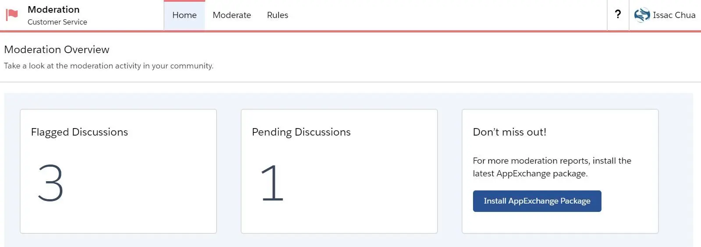Select the Moderation workspace title
Image resolution: width=701 pixels, height=247 pixels.
coord(53,9)
